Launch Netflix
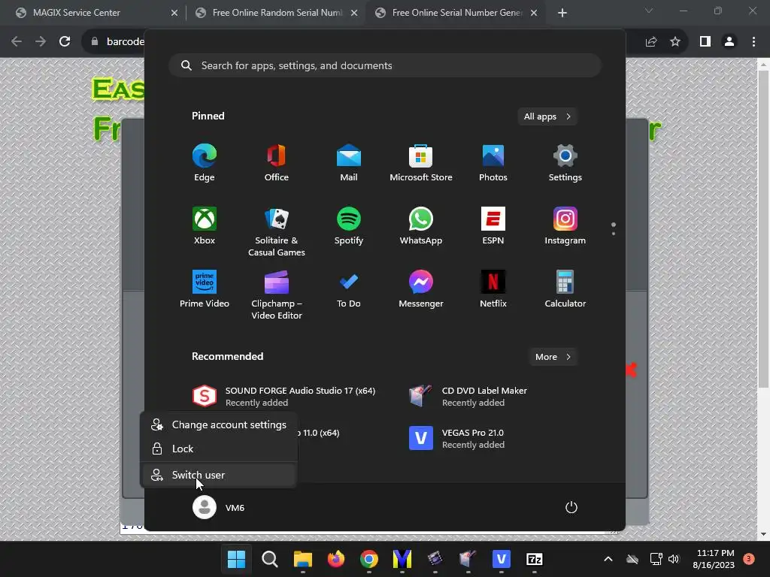The image size is (770, 577). point(493,289)
